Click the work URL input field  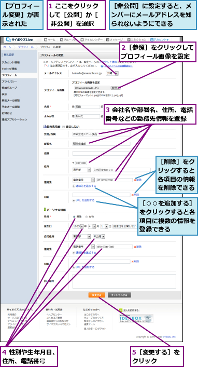coord(101,195)
